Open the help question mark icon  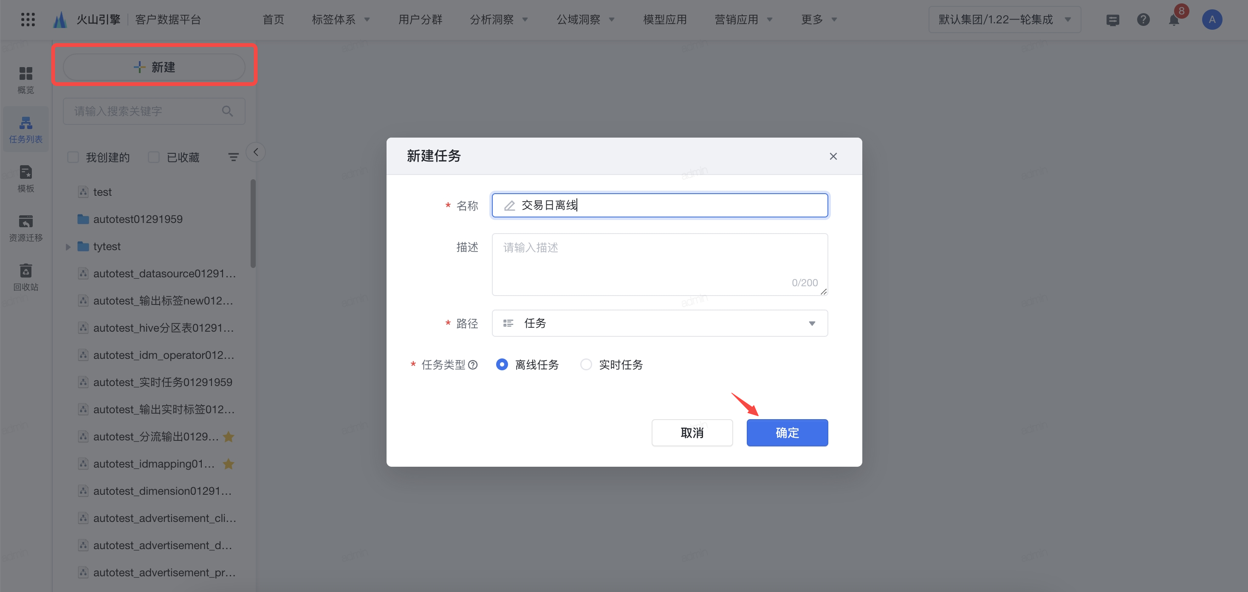(x=1144, y=20)
